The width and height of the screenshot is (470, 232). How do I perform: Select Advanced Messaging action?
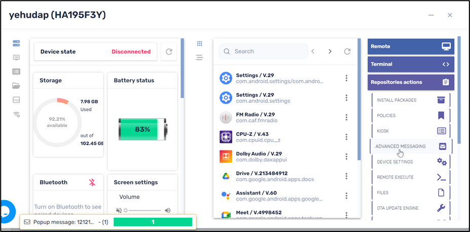411,146
